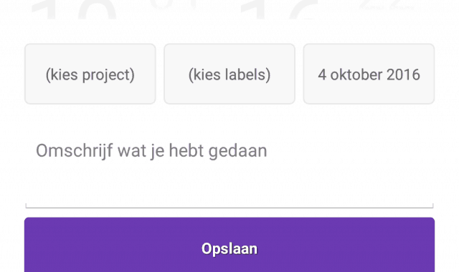Screen dimensions: 459x272
Task: Select the project chooser box
Action: pyautogui.click(x=90, y=74)
